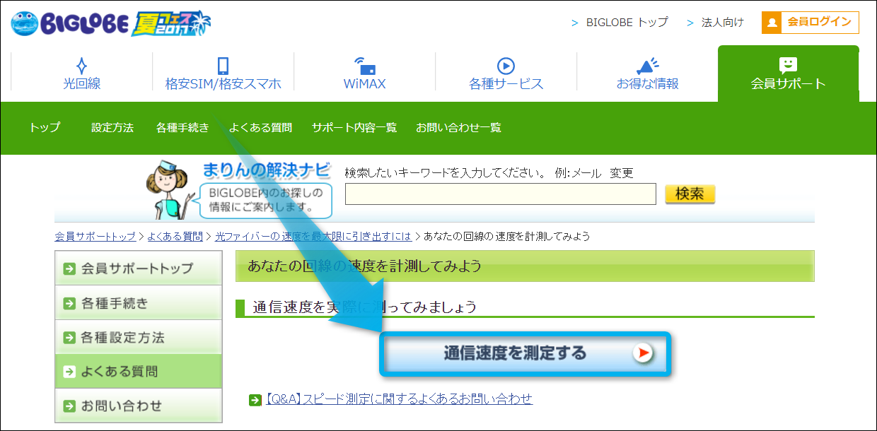Screen dimensions: 877x431
Task: Open 光ファイバーの速度を最大限に引き出すには breadcrumb
Action: (313, 236)
